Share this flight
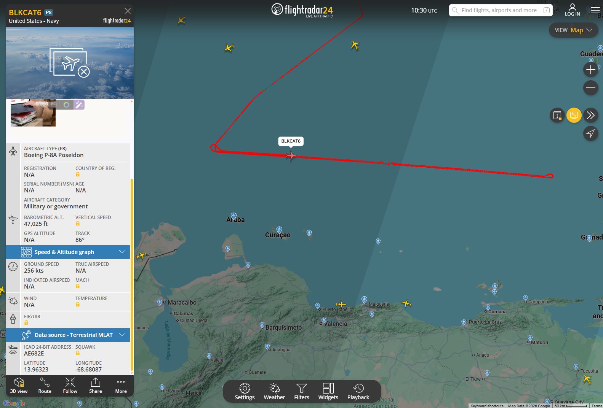The image size is (603, 408). point(95,385)
